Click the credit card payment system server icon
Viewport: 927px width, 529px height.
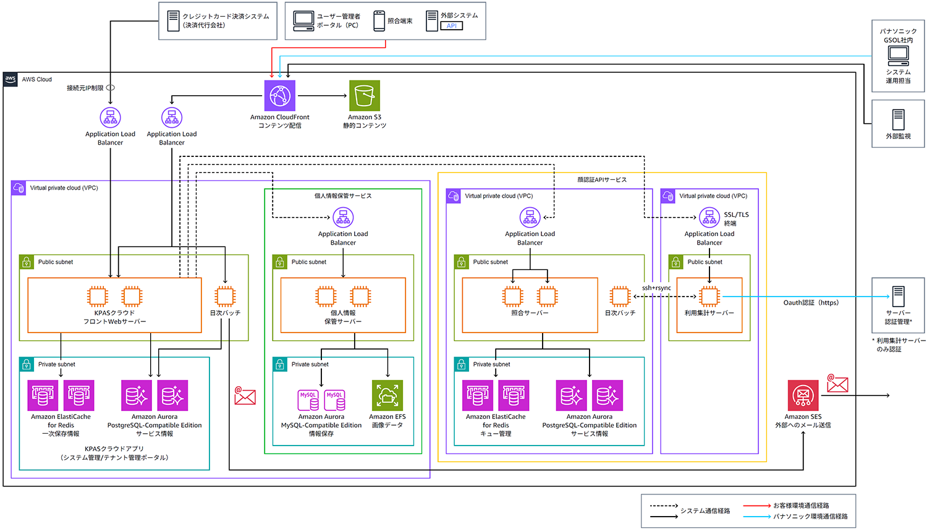pyautogui.click(x=174, y=21)
